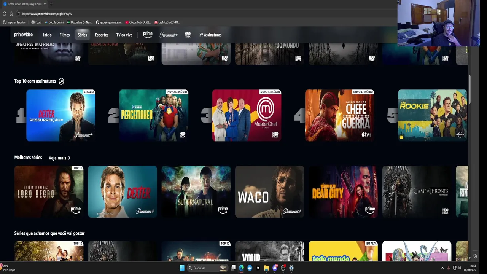Select the Séries tab

coord(82,35)
